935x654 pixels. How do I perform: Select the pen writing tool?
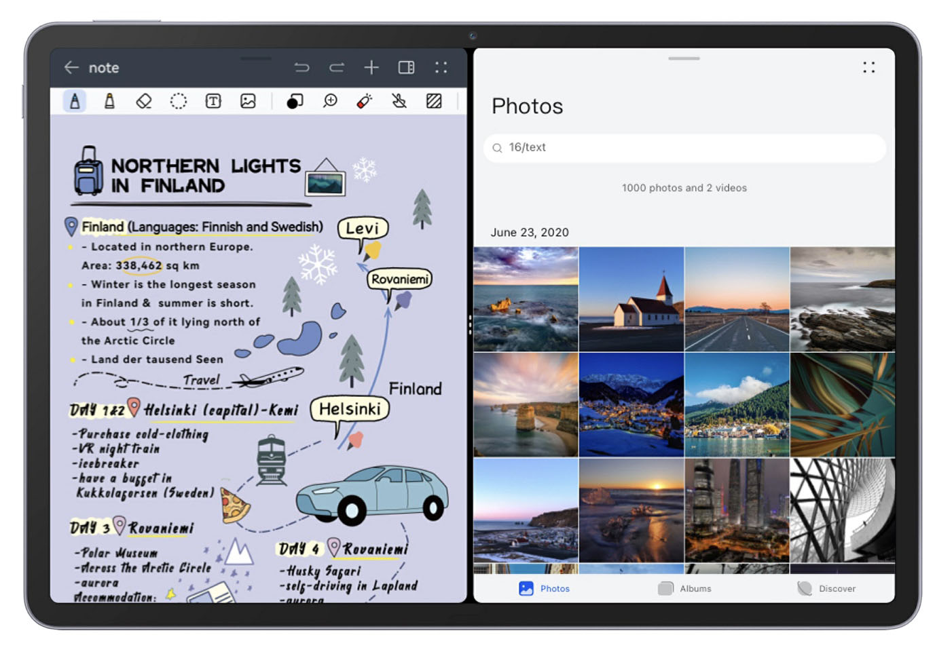75,101
